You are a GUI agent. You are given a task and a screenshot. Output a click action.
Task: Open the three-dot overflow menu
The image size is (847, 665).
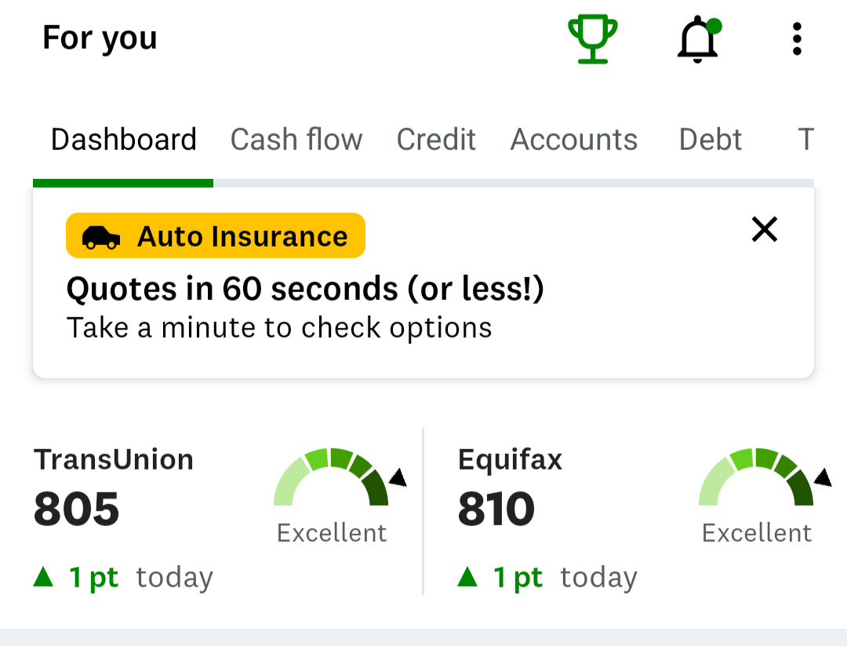click(x=797, y=39)
